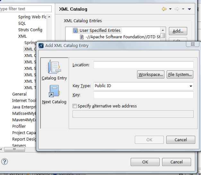Click Cancel in the Preferences window
Screen dimensions: 201x175
click(177, 162)
